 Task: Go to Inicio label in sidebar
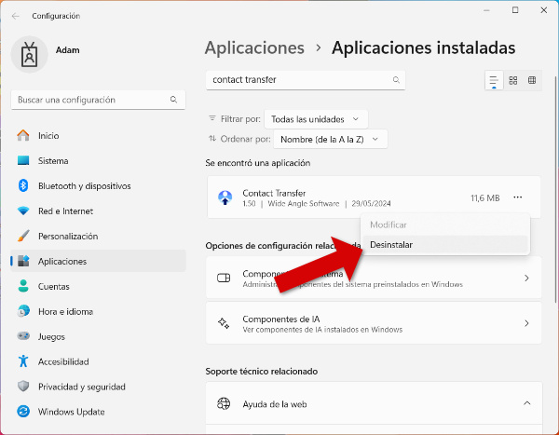(x=48, y=136)
